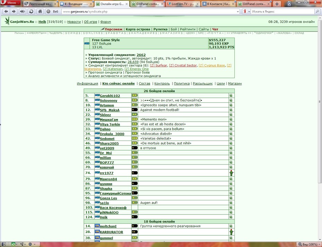
Task: Expand the Opera Link sync dropdown arrow
Action: point(16,244)
